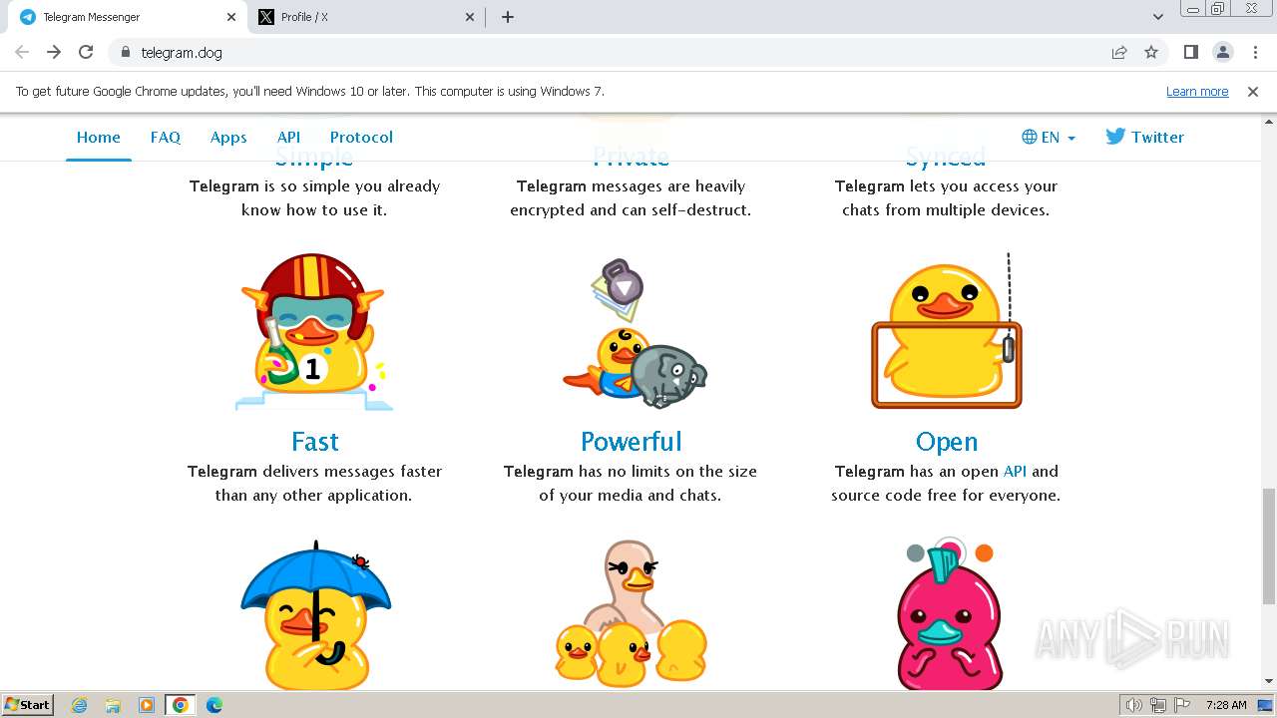
Task: Click 'know how to use it' text
Action: point(314,209)
